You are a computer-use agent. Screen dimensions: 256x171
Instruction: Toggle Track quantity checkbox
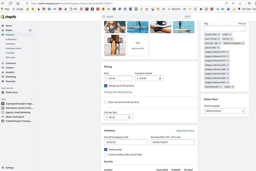(106, 150)
